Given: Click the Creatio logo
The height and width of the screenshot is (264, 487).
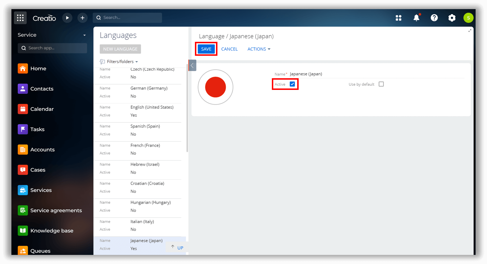Looking at the screenshot, I should [44, 18].
